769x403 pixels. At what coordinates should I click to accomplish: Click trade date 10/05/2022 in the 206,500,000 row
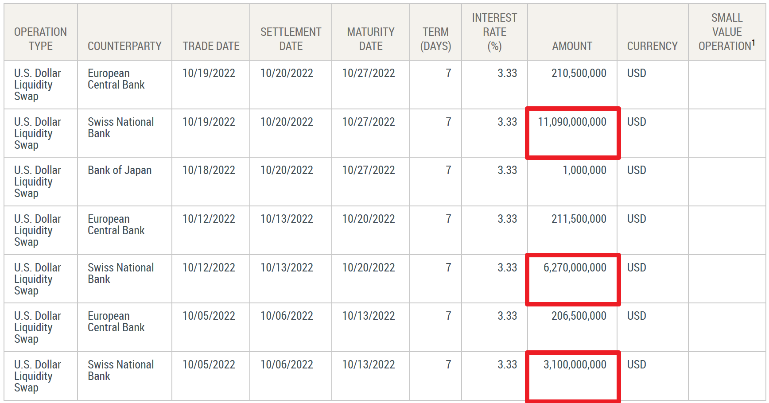pos(209,316)
